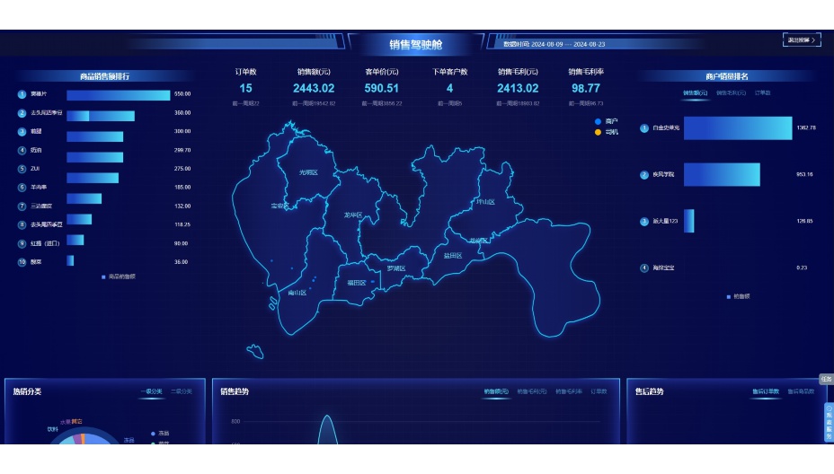Toggle the 冻品 legend dot in pie chart
The height and width of the screenshot is (474, 834).
coord(153,434)
